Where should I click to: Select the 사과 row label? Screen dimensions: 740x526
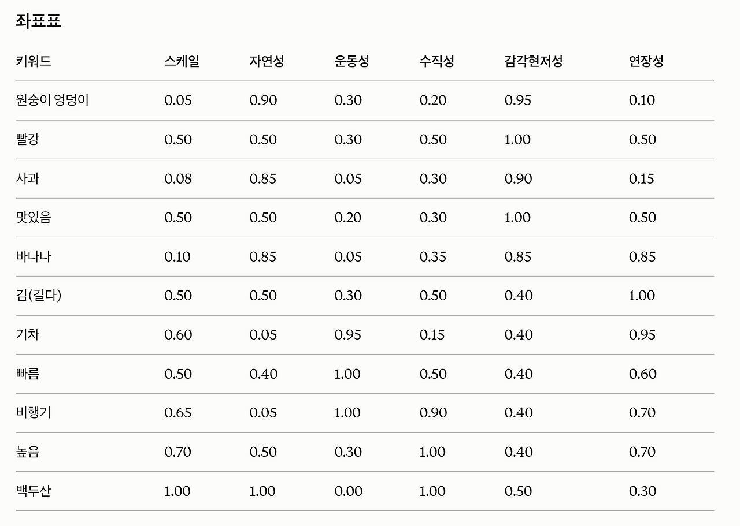coord(28,178)
